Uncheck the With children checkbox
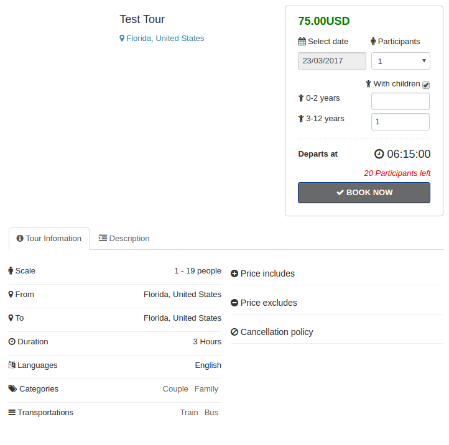The height and width of the screenshot is (445, 449). point(426,85)
